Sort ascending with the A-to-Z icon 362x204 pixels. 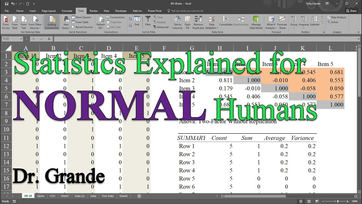(x=130, y=19)
